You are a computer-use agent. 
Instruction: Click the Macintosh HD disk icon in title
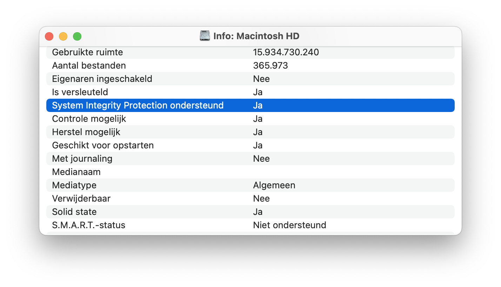205,36
